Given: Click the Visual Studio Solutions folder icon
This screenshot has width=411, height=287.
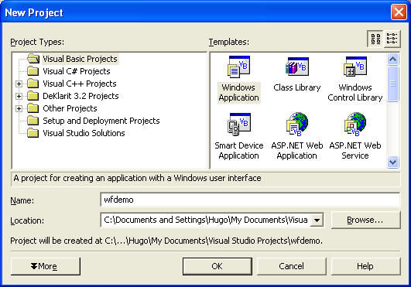Looking at the screenshot, I should click(33, 133).
